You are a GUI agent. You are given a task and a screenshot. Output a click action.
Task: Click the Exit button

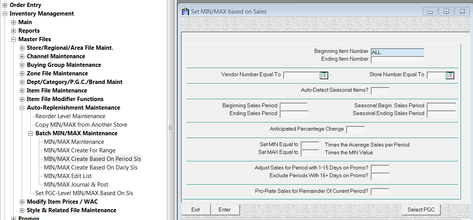(x=196, y=210)
